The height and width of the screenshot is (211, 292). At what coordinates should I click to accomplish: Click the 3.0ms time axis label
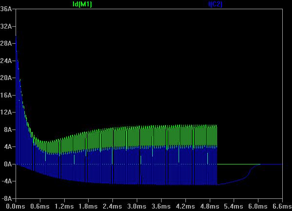click(x=137, y=206)
